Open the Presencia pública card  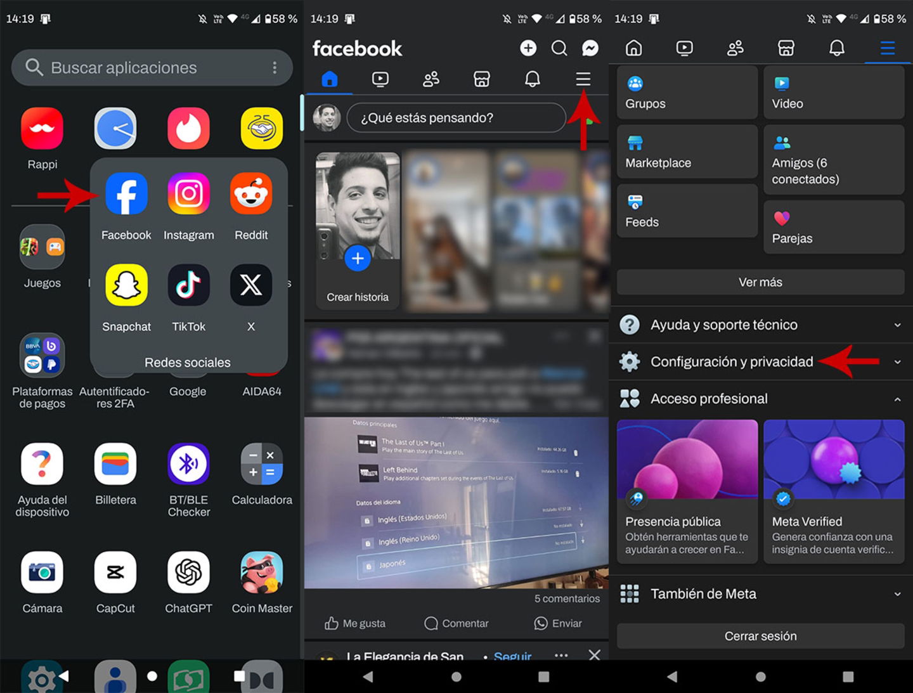tap(687, 491)
